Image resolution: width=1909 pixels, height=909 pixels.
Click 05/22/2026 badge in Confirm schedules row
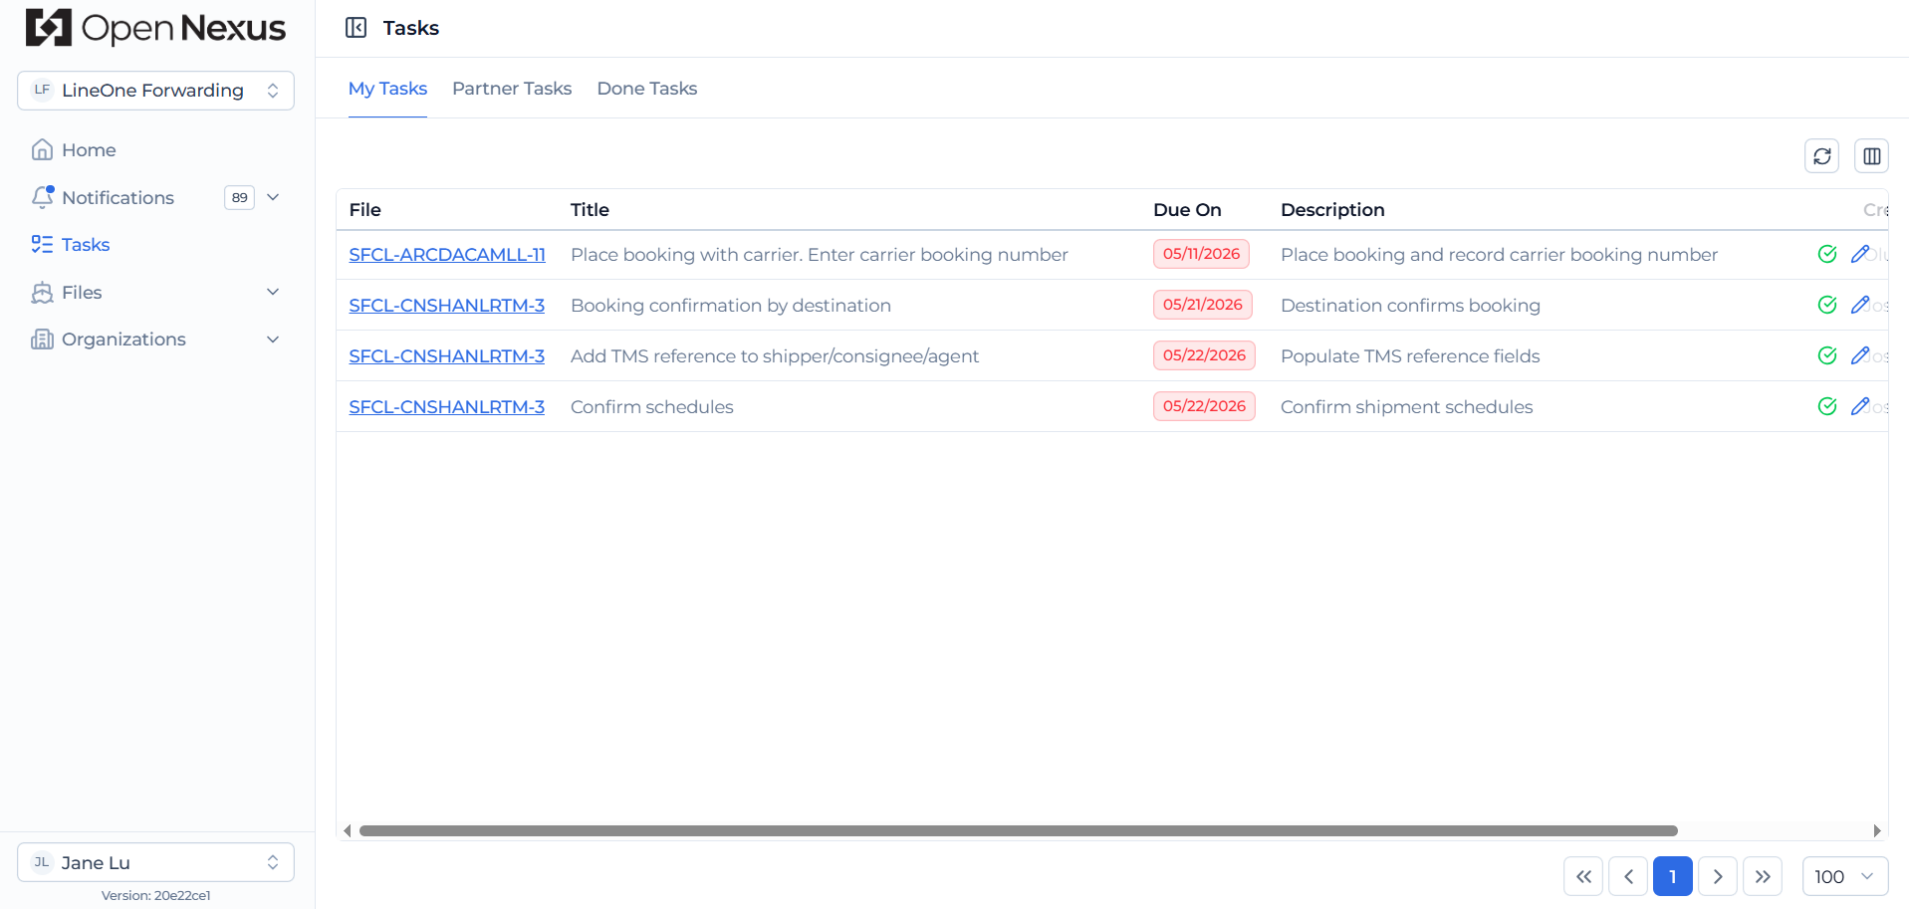1204,406
